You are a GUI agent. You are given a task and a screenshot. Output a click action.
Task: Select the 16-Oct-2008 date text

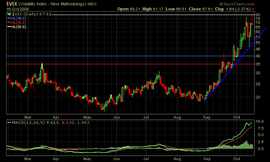pos(18,9)
